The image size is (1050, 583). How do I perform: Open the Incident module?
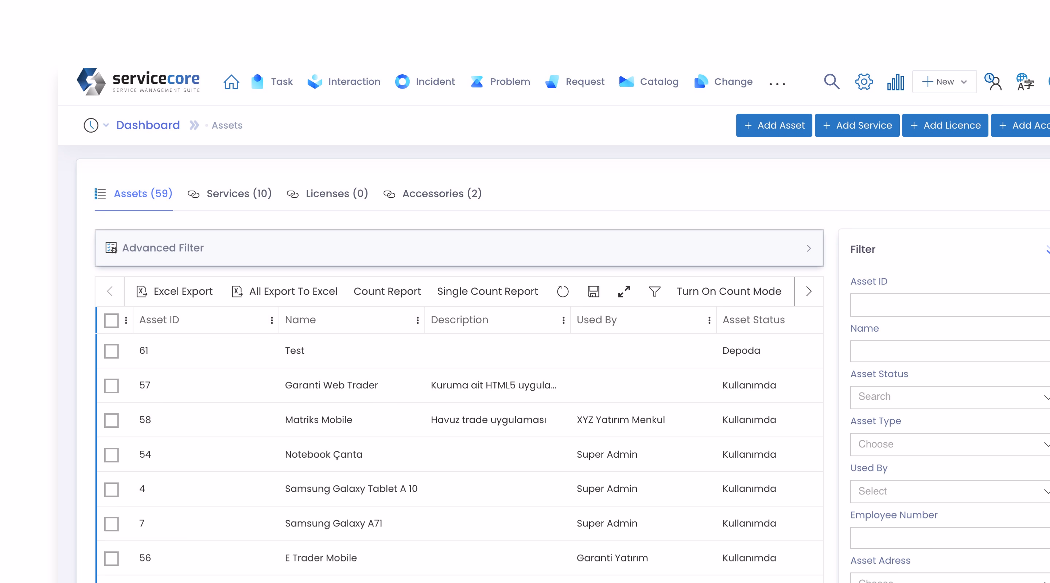(x=425, y=82)
